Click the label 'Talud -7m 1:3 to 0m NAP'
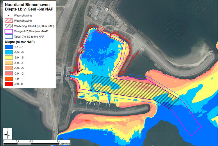218x146 pixels. (x=29, y=37)
